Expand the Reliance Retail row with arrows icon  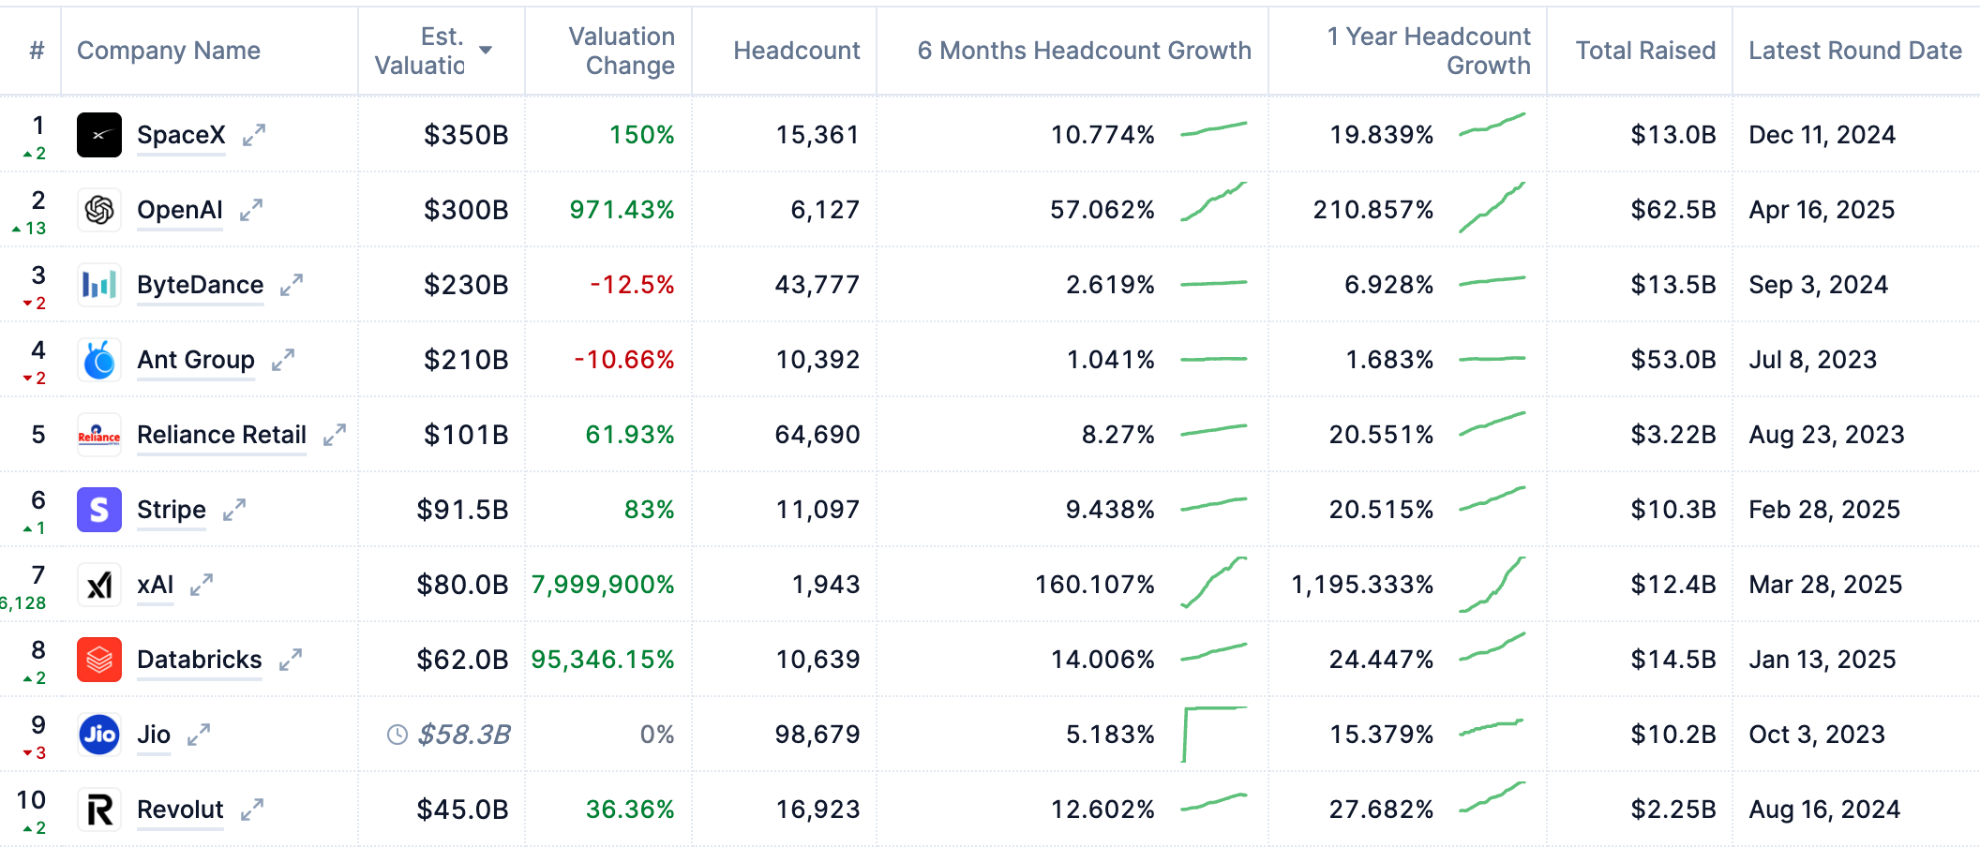coord(335,435)
